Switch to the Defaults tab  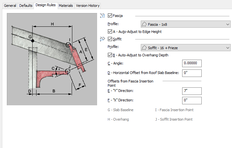pyautogui.click(x=26, y=6)
